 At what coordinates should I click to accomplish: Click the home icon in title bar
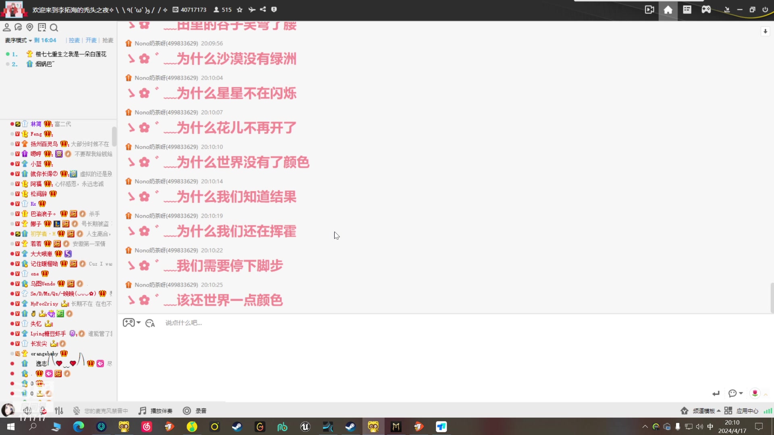point(668,10)
